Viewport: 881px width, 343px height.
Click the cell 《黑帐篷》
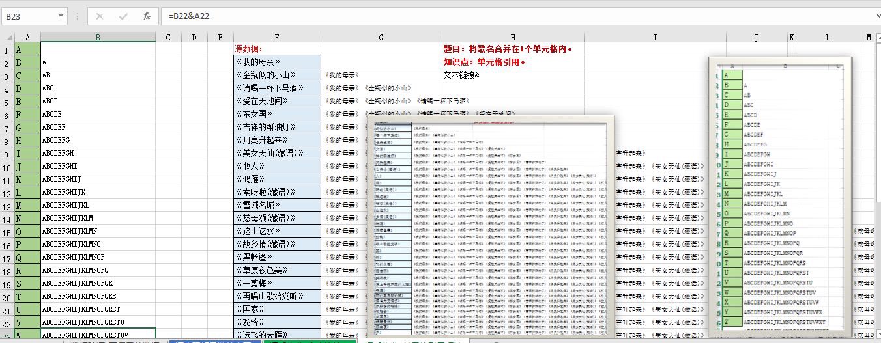pyautogui.click(x=277, y=257)
